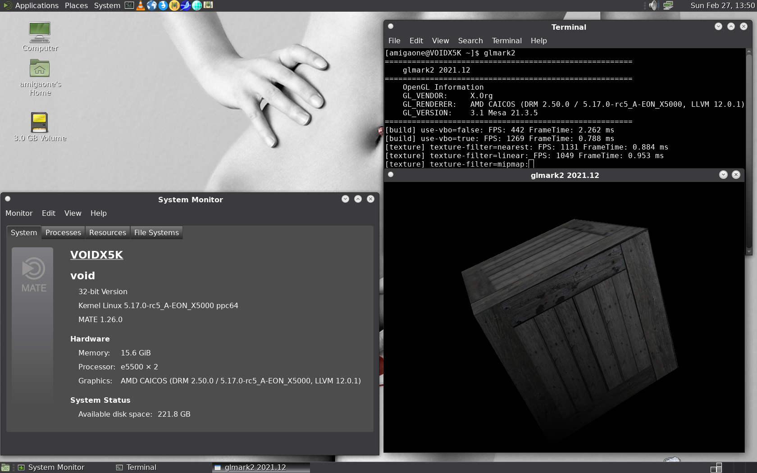
Task: Close the Terminal window
Action: point(743,26)
